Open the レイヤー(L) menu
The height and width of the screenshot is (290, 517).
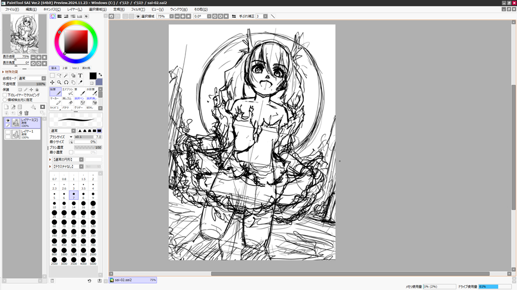75,9
